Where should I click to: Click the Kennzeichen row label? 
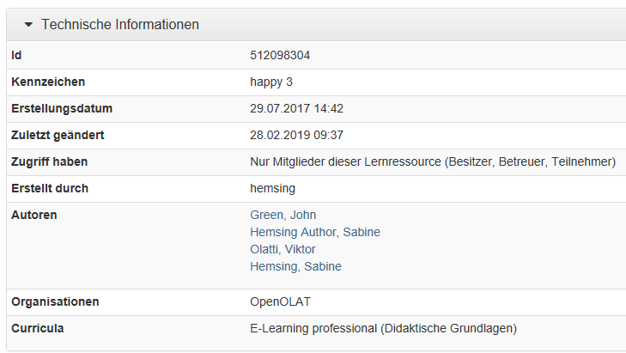pyautogui.click(x=48, y=82)
